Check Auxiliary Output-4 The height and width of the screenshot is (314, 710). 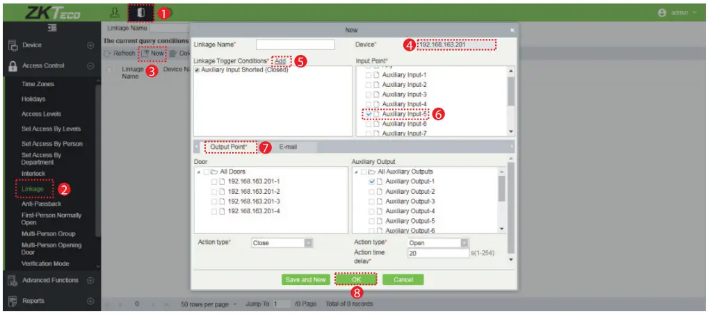pyautogui.click(x=372, y=211)
